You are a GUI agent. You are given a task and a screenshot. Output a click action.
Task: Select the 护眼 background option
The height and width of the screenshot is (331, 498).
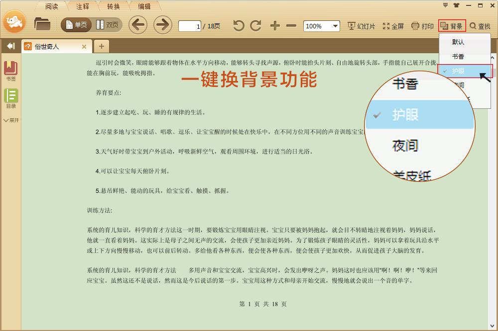[x=458, y=71]
